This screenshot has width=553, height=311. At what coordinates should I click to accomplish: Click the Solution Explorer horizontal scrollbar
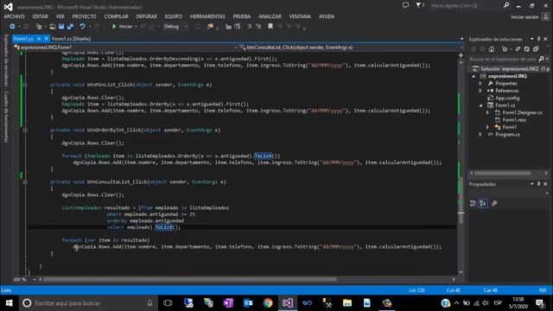pos(502,173)
